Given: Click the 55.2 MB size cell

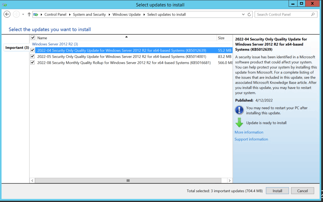Looking at the screenshot, I should point(224,50).
